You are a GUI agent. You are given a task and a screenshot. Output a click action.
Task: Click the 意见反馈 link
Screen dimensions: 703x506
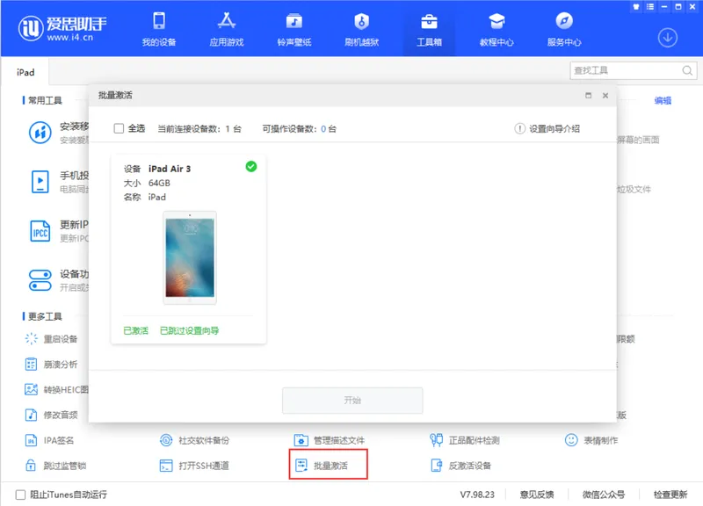point(537,495)
